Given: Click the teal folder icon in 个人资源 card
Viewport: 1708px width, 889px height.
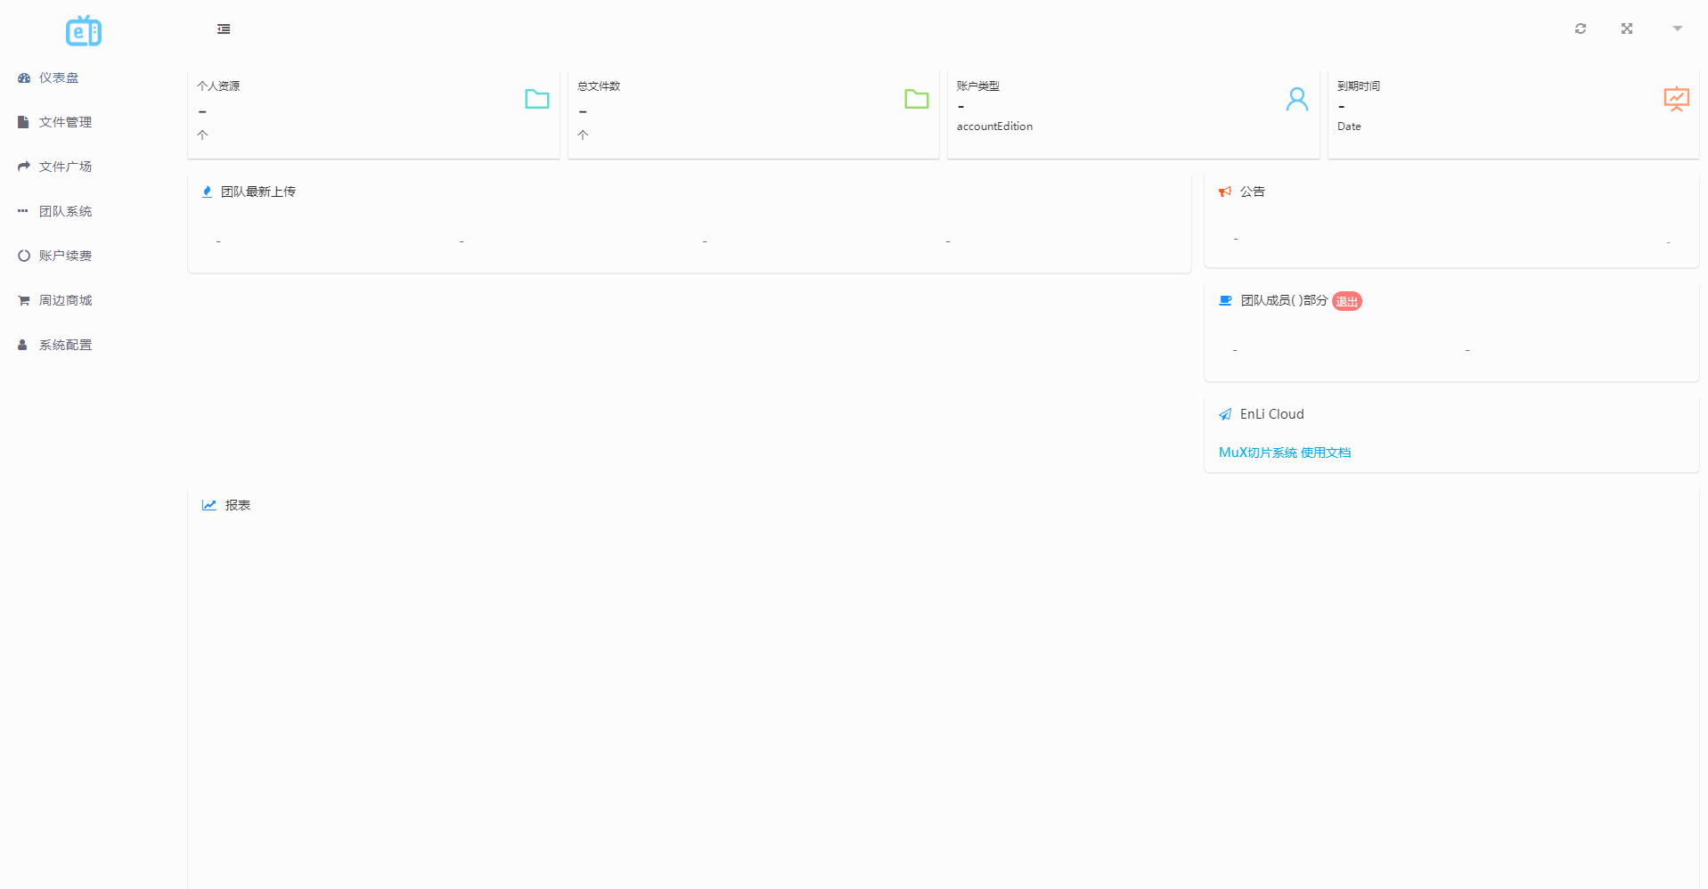Looking at the screenshot, I should click(536, 99).
